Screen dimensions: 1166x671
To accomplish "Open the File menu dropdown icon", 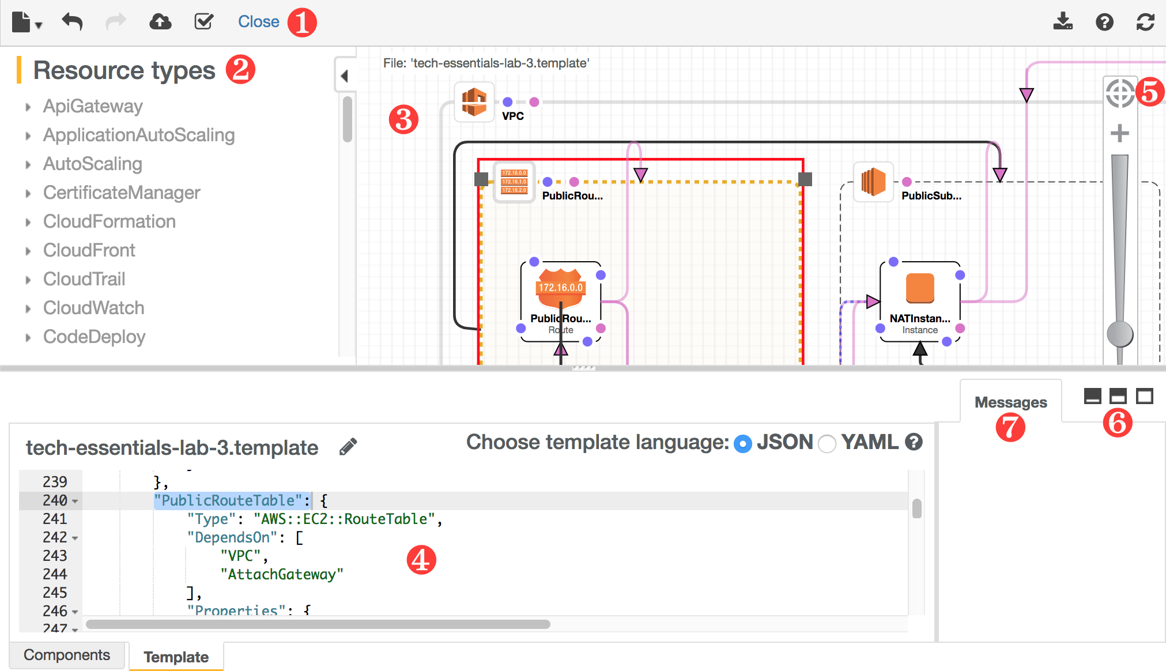I will point(27,22).
